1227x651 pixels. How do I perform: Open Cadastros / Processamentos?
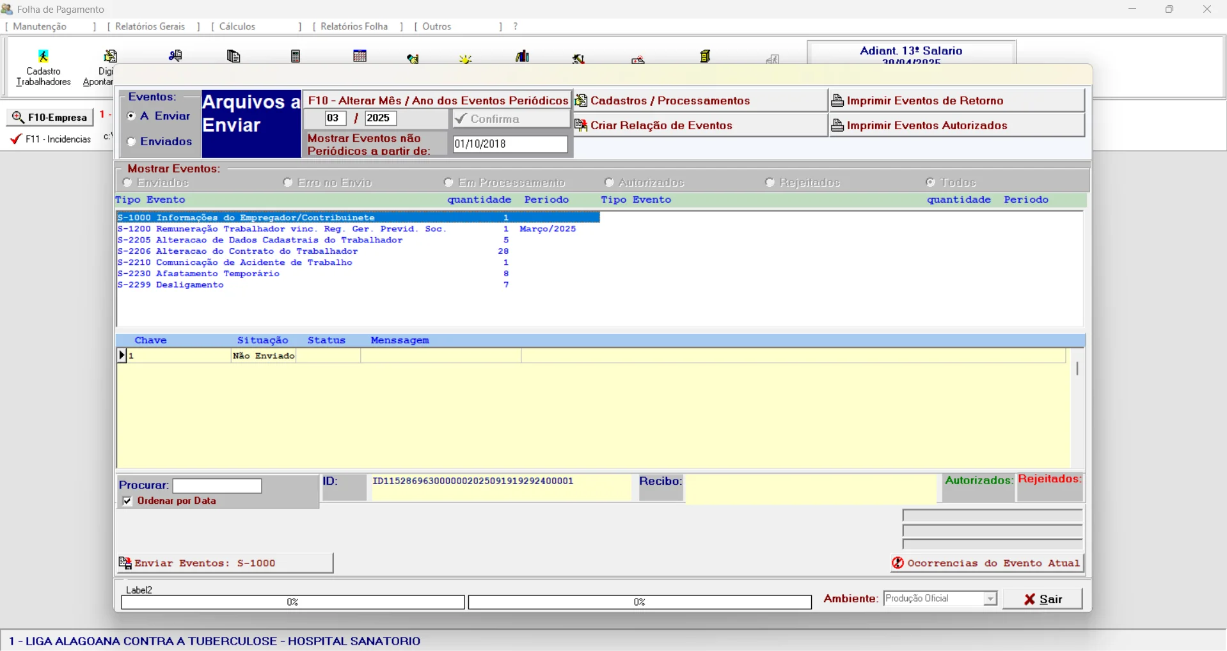click(x=700, y=101)
